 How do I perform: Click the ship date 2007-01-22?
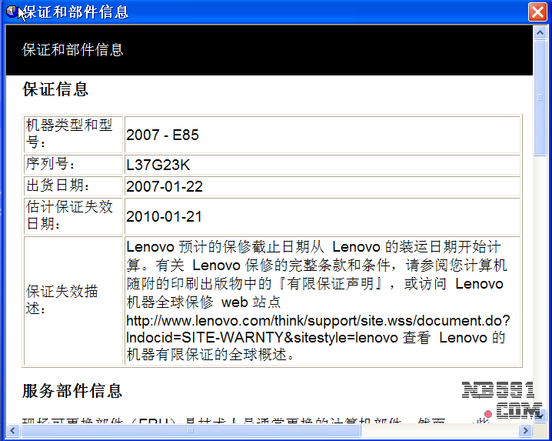164,187
